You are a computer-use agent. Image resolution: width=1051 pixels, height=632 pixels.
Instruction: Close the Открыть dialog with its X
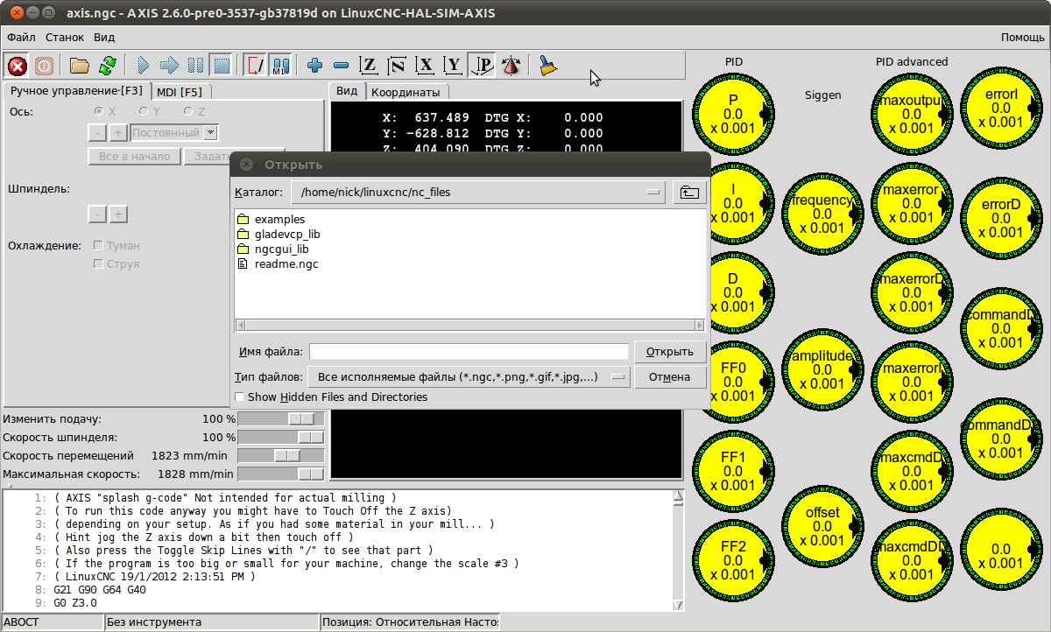[247, 164]
